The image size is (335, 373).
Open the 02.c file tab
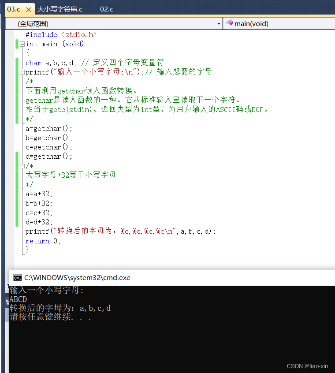click(106, 9)
